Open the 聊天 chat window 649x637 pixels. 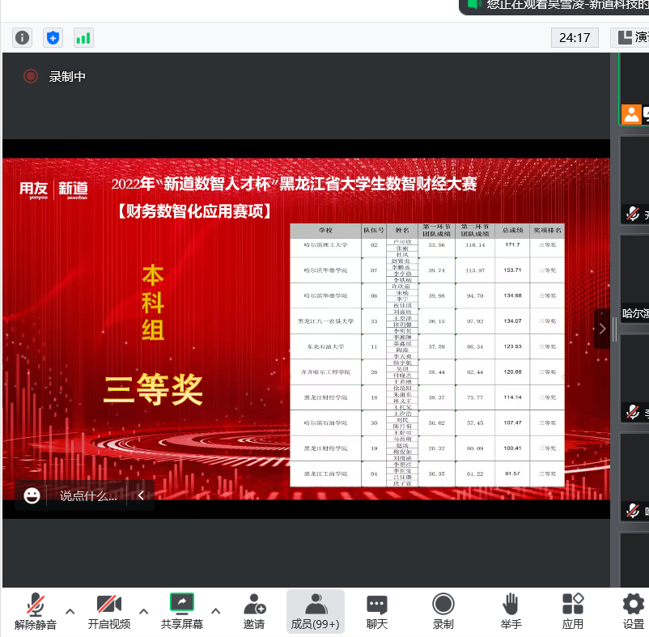(x=376, y=611)
